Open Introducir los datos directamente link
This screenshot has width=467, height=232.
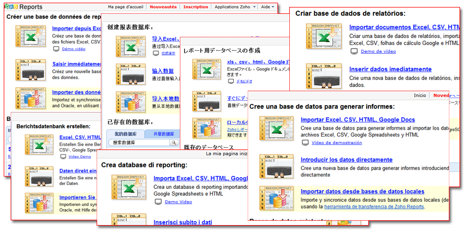tap(346, 159)
